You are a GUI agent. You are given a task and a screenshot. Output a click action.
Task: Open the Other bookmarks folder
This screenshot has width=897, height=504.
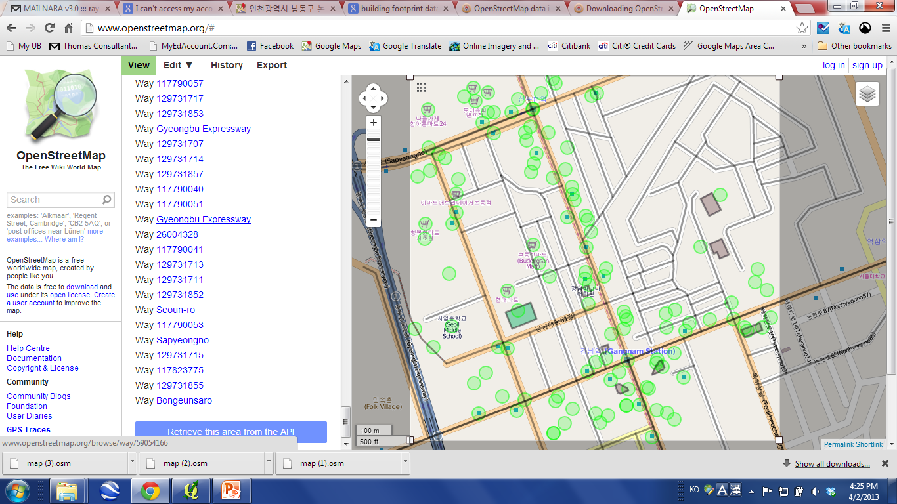click(x=854, y=46)
